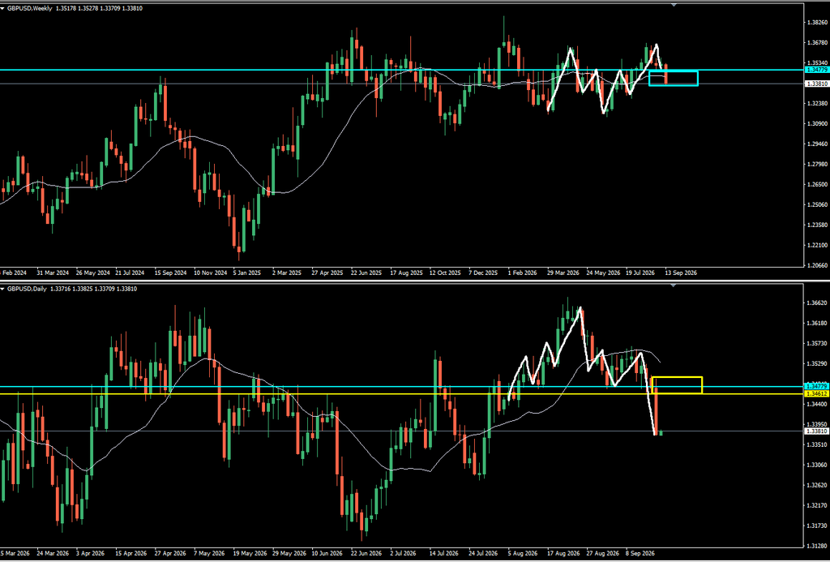
Task: Click the 13 Sep 2026 date on the weekly time axis
Action: click(681, 272)
